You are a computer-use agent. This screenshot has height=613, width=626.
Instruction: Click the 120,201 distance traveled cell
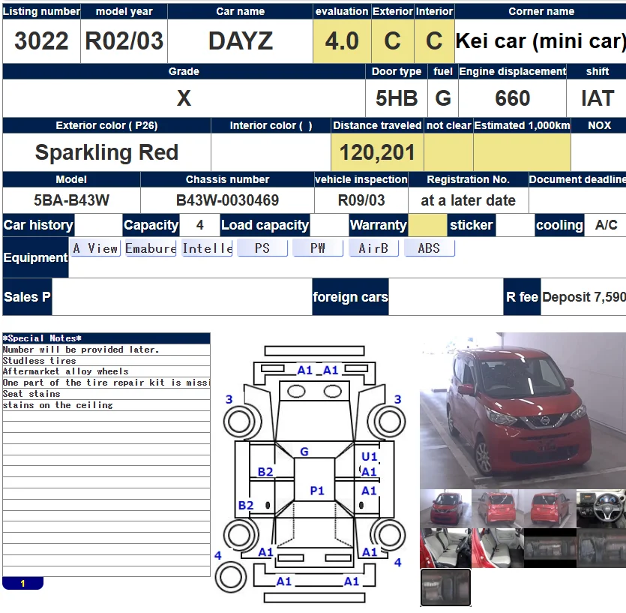point(377,152)
